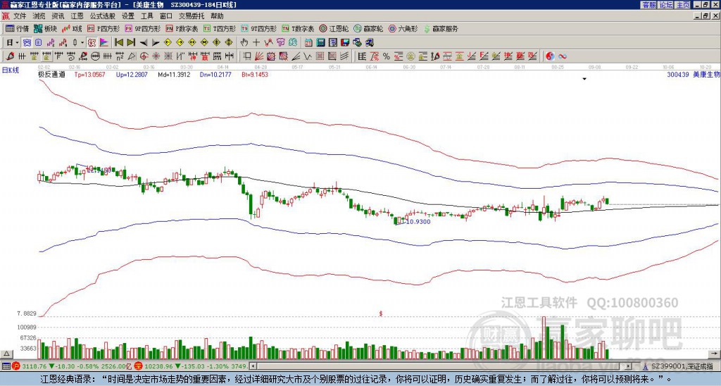Open the 六角形 hexagon tool
This screenshot has height=386, width=721.
[x=403, y=28]
